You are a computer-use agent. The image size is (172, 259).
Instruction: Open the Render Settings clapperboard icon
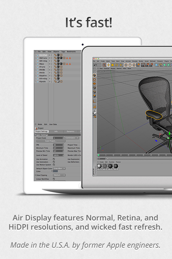tap(151, 65)
